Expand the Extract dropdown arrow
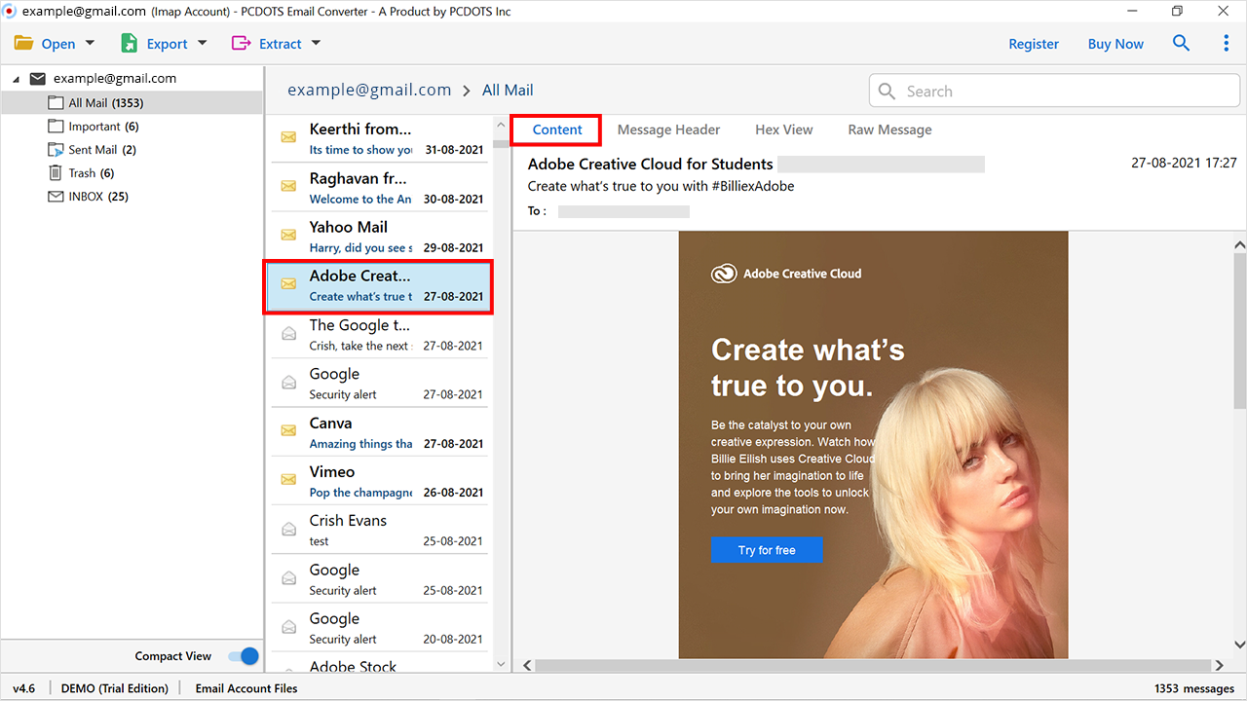1247x701 pixels. pos(316,43)
